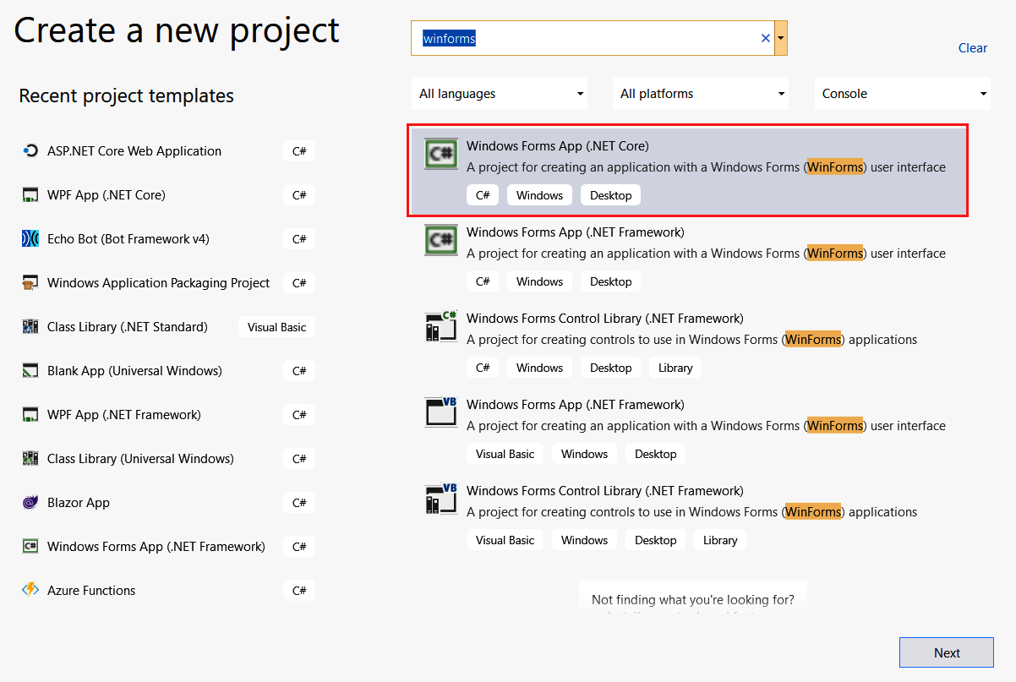Select Visual Basic Windows Forms App (.NET Framework) title

(576, 404)
